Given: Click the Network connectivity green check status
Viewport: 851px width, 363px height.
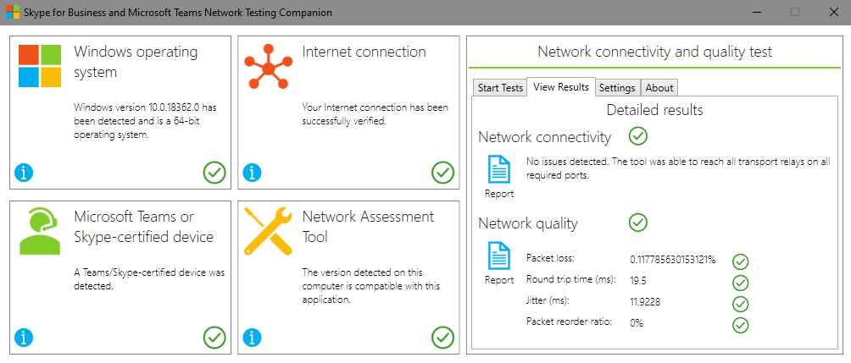Looking at the screenshot, I should (637, 136).
